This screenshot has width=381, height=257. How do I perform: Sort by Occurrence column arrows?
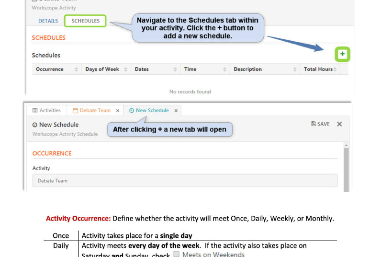click(x=76, y=70)
